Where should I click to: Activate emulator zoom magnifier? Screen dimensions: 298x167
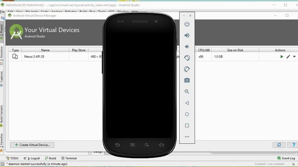pyautogui.click(x=187, y=92)
